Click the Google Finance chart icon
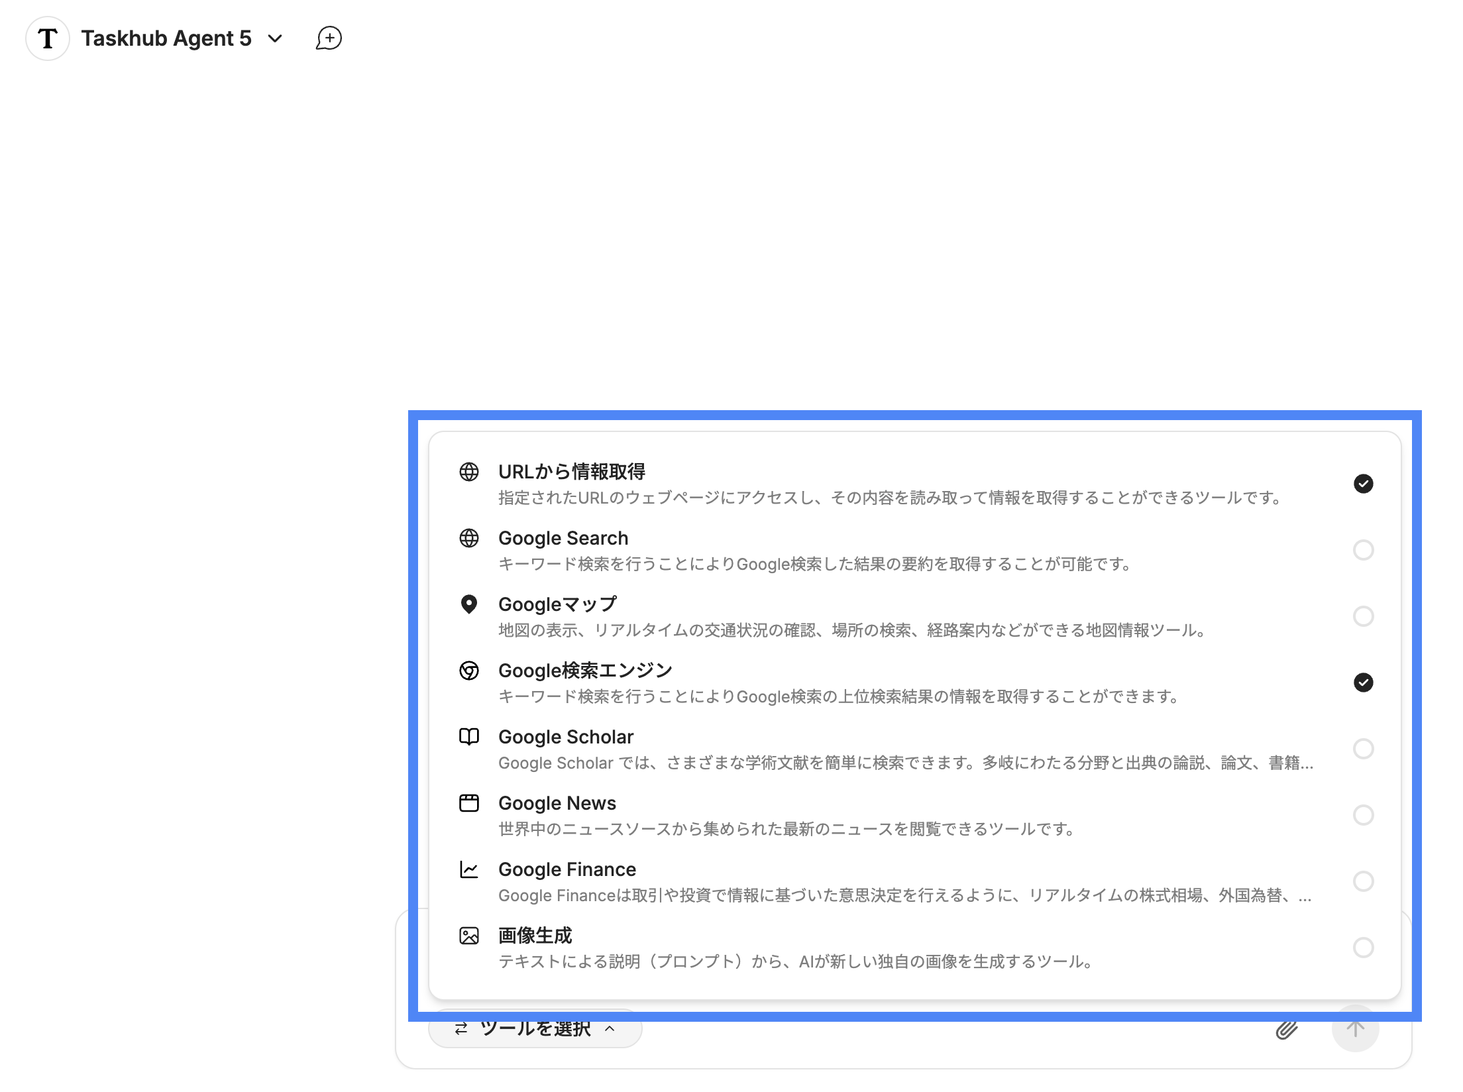This screenshot has height=1092, width=1463. pyautogui.click(x=468, y=869)
